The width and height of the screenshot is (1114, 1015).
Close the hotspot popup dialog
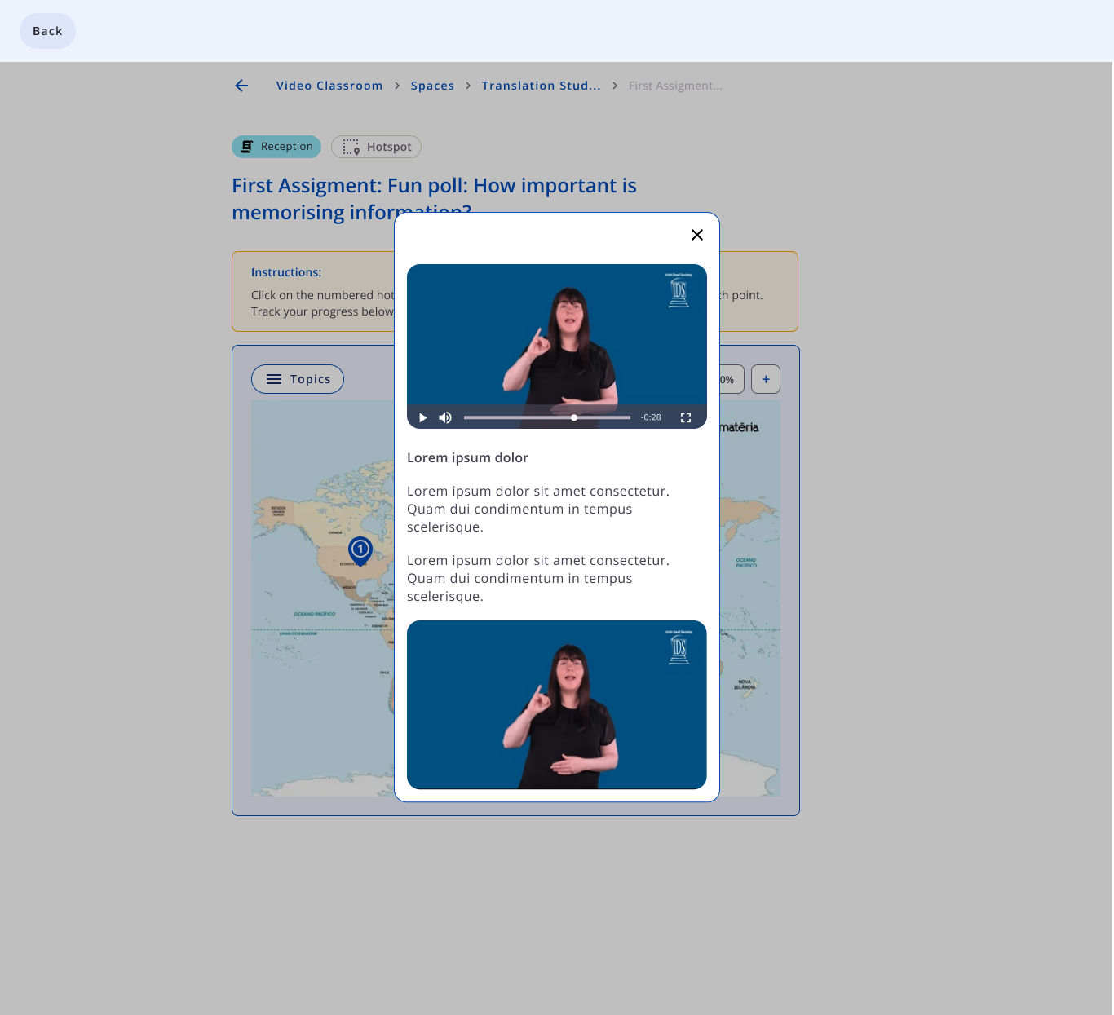click(x=697, y=235)
